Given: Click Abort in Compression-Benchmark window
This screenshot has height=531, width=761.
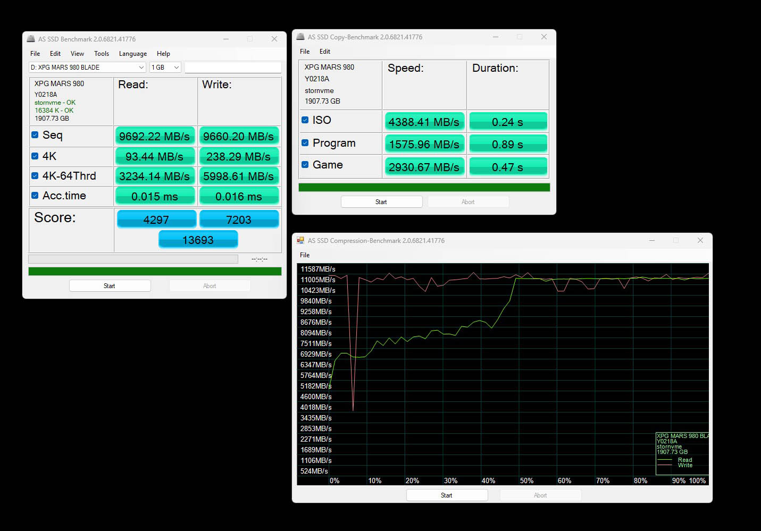Looking at the screenshot, I should pyautogui.click(x=540, y=495).
